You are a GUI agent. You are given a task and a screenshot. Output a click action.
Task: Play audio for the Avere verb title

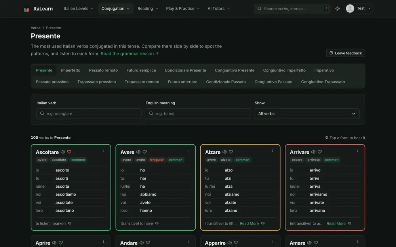(138, 152)
